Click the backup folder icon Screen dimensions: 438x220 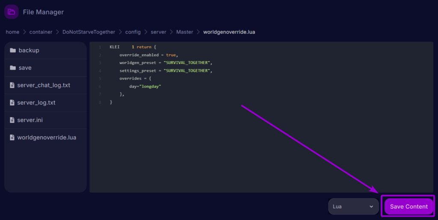click(12, 50)
